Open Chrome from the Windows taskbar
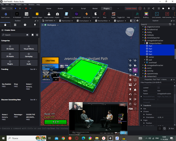The image size is (176, 141). (63, 138)
